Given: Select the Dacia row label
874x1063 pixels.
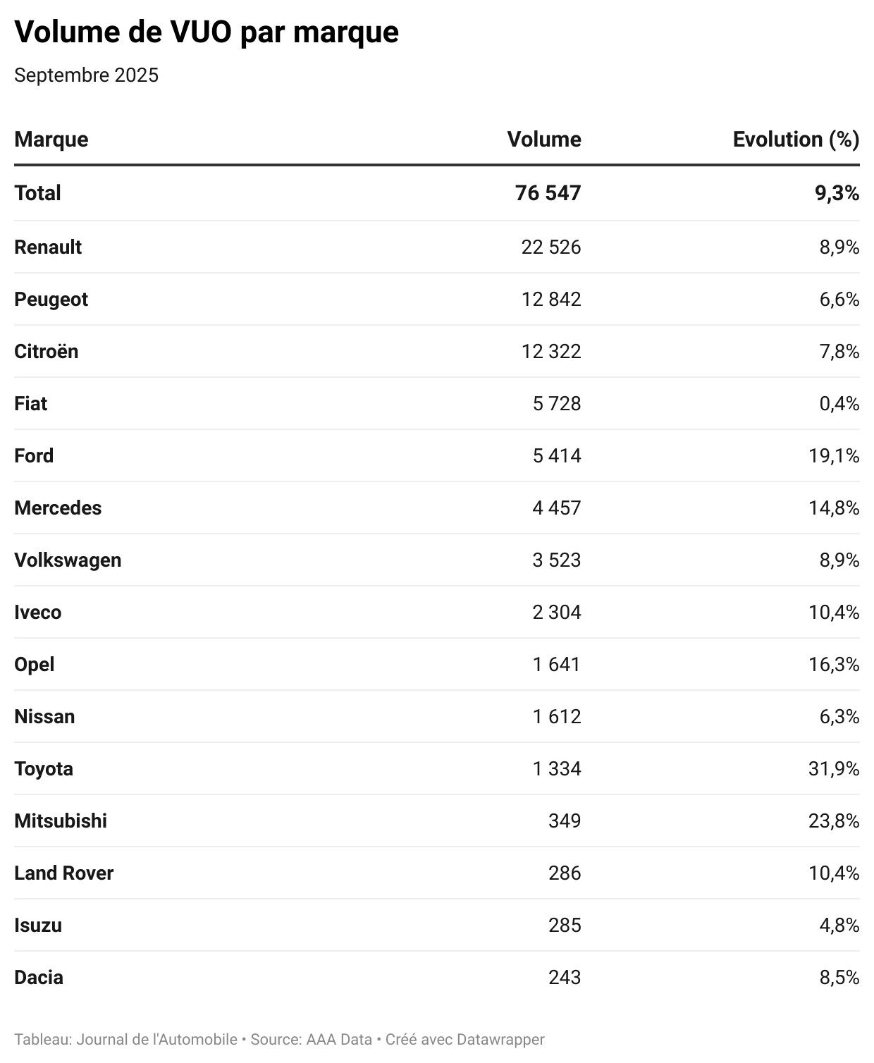Looking at the screenshot, I should point(39,978).
